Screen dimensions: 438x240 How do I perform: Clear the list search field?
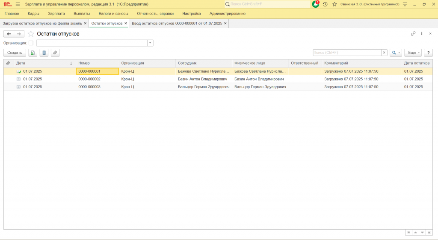pyautogui.click(x=384, y=53)
